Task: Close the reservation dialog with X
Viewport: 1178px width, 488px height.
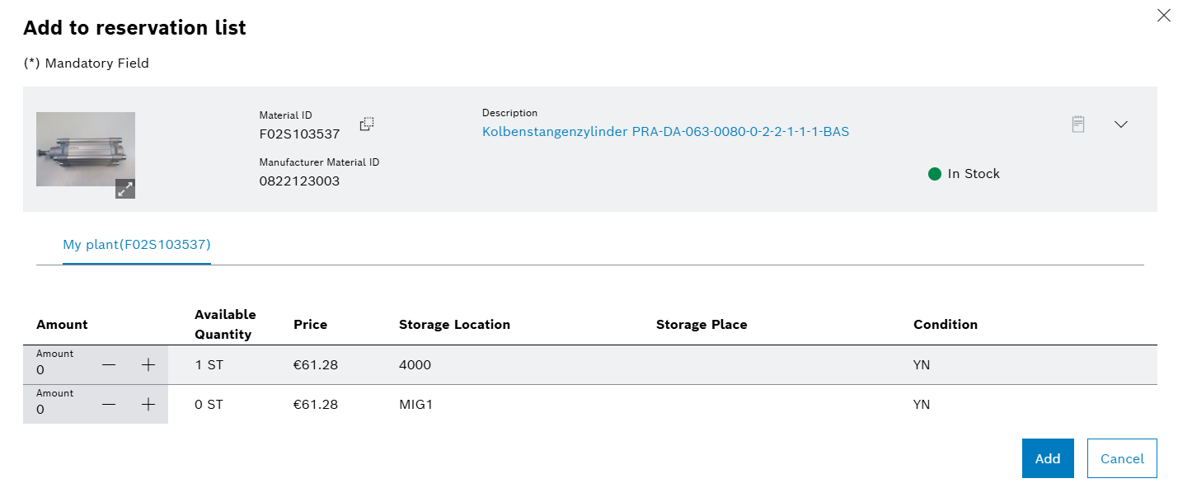Action: 1163,16
